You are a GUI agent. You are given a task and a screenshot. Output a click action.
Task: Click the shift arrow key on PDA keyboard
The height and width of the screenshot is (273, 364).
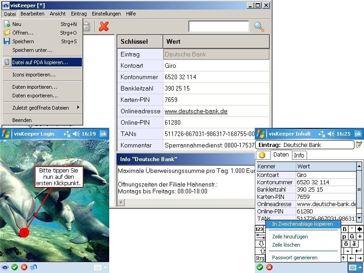tap(263, 251)
